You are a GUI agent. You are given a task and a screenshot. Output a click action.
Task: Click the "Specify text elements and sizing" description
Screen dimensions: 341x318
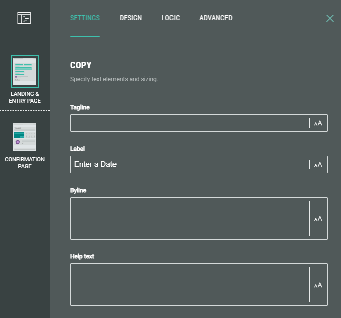(x=114, y=79)
